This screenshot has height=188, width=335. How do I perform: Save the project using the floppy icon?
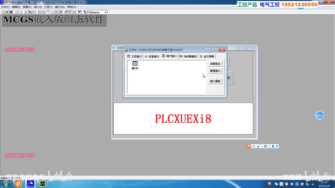[x=11, y=12]
